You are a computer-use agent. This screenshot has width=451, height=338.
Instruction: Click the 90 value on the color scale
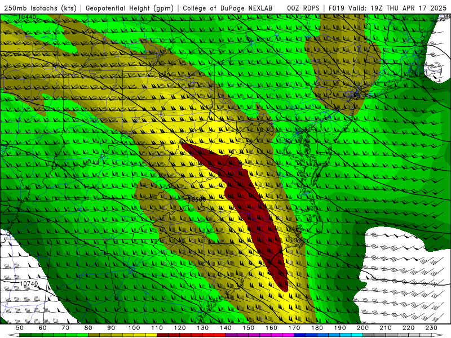111,328
